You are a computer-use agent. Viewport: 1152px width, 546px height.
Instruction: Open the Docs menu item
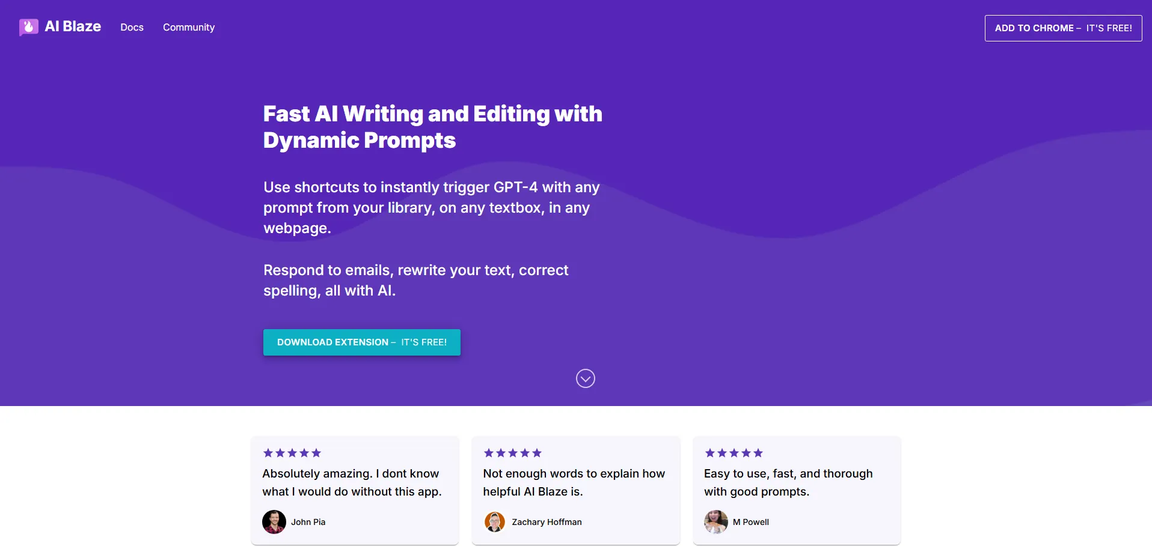tap(132, 27)
